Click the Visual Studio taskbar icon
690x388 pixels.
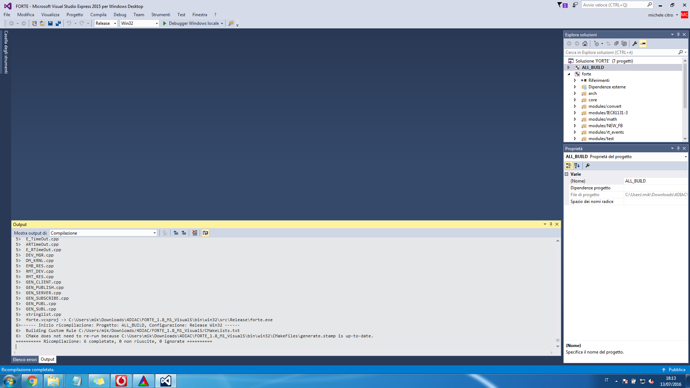[166, 381]
